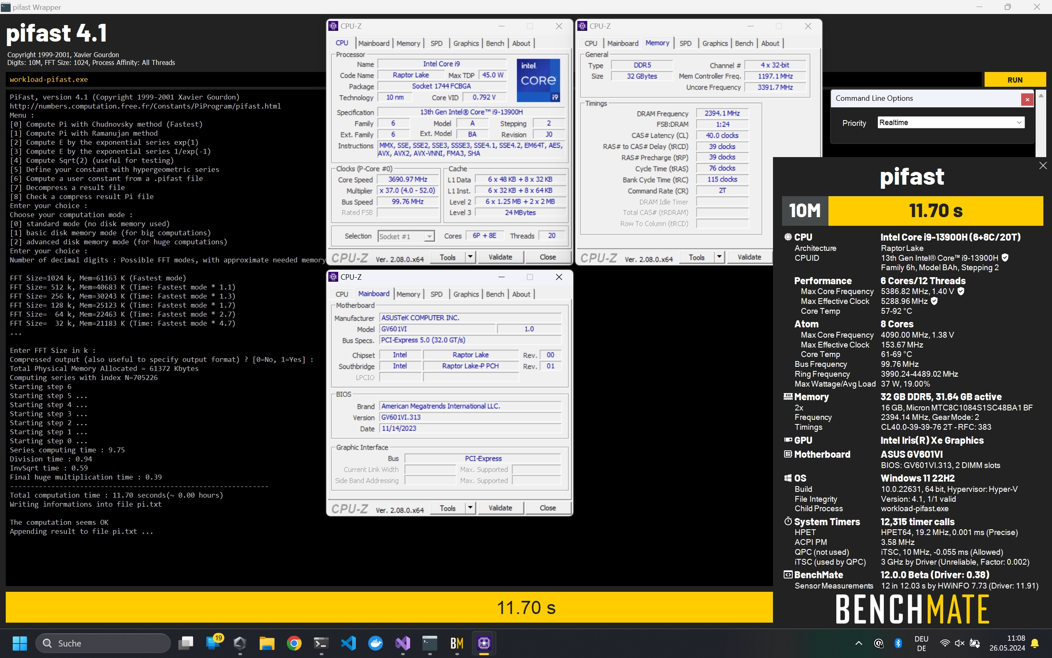Click Validate in the CPU-Z Memory window

(749, 257)
